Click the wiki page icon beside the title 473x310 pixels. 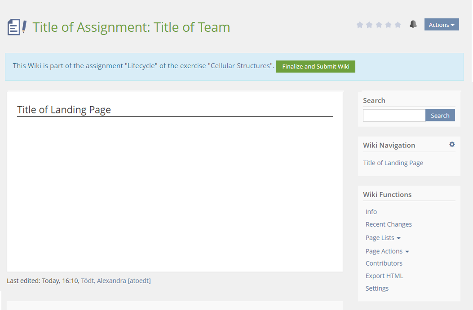(x=17, y=27)
